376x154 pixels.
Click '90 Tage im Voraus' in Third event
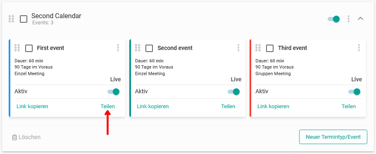coord(275,67)
